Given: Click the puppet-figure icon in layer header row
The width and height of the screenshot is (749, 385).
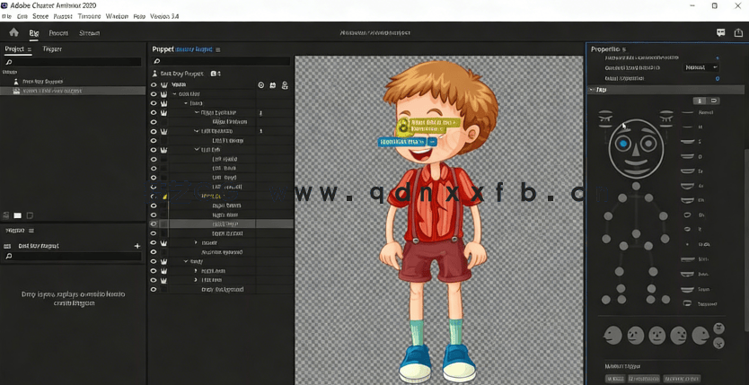Looking at the screenshot, I should pyautogui.click(x=285, y=85).
